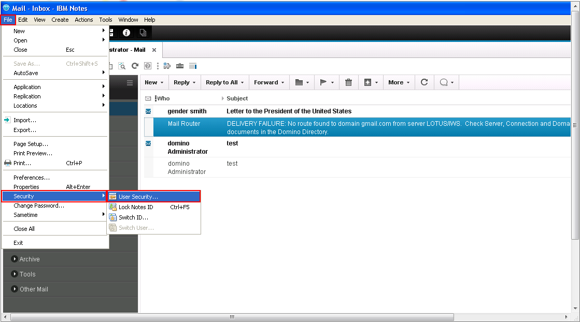Open the Reply to All dropdown arrow
580x322 pixels.
242,82
